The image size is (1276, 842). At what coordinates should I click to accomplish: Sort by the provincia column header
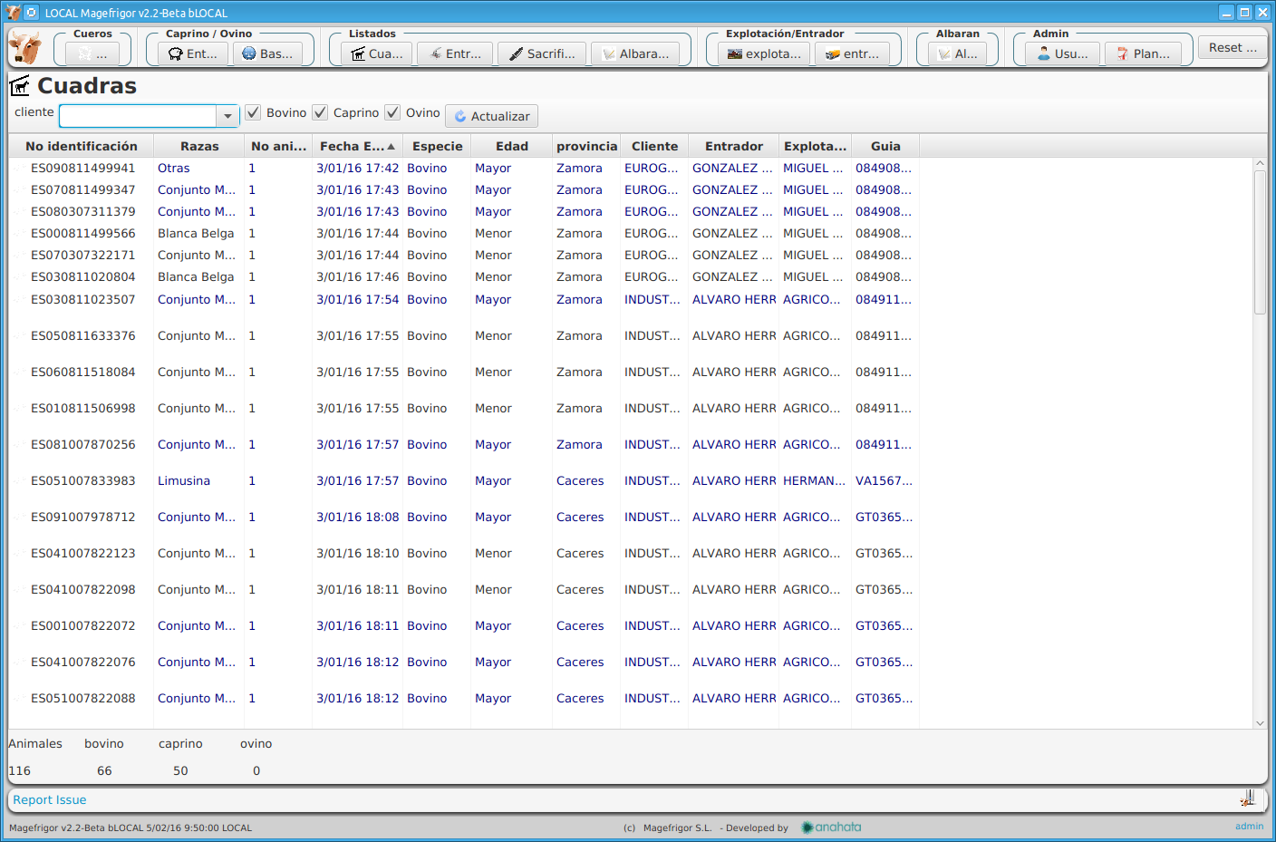point(586,146)
